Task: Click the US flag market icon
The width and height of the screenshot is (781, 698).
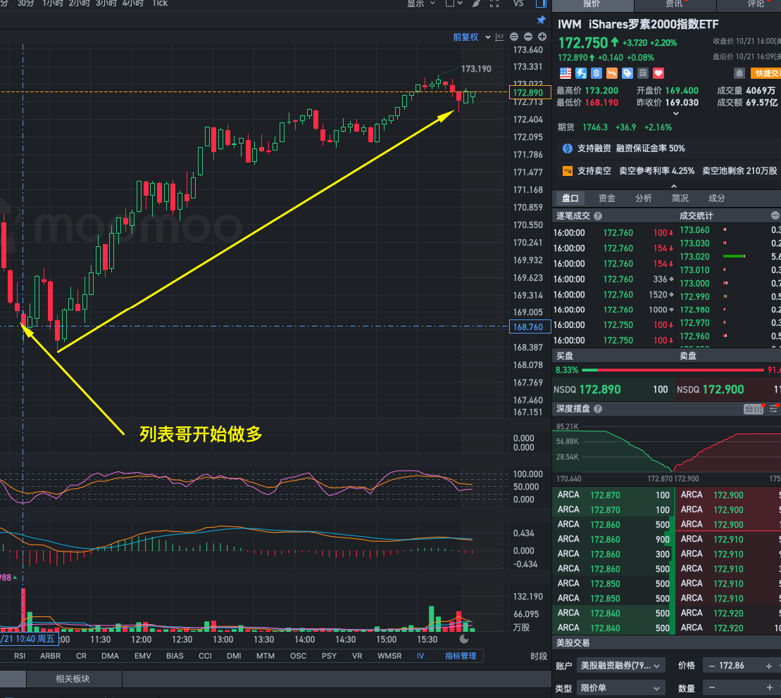Action: 566,73
